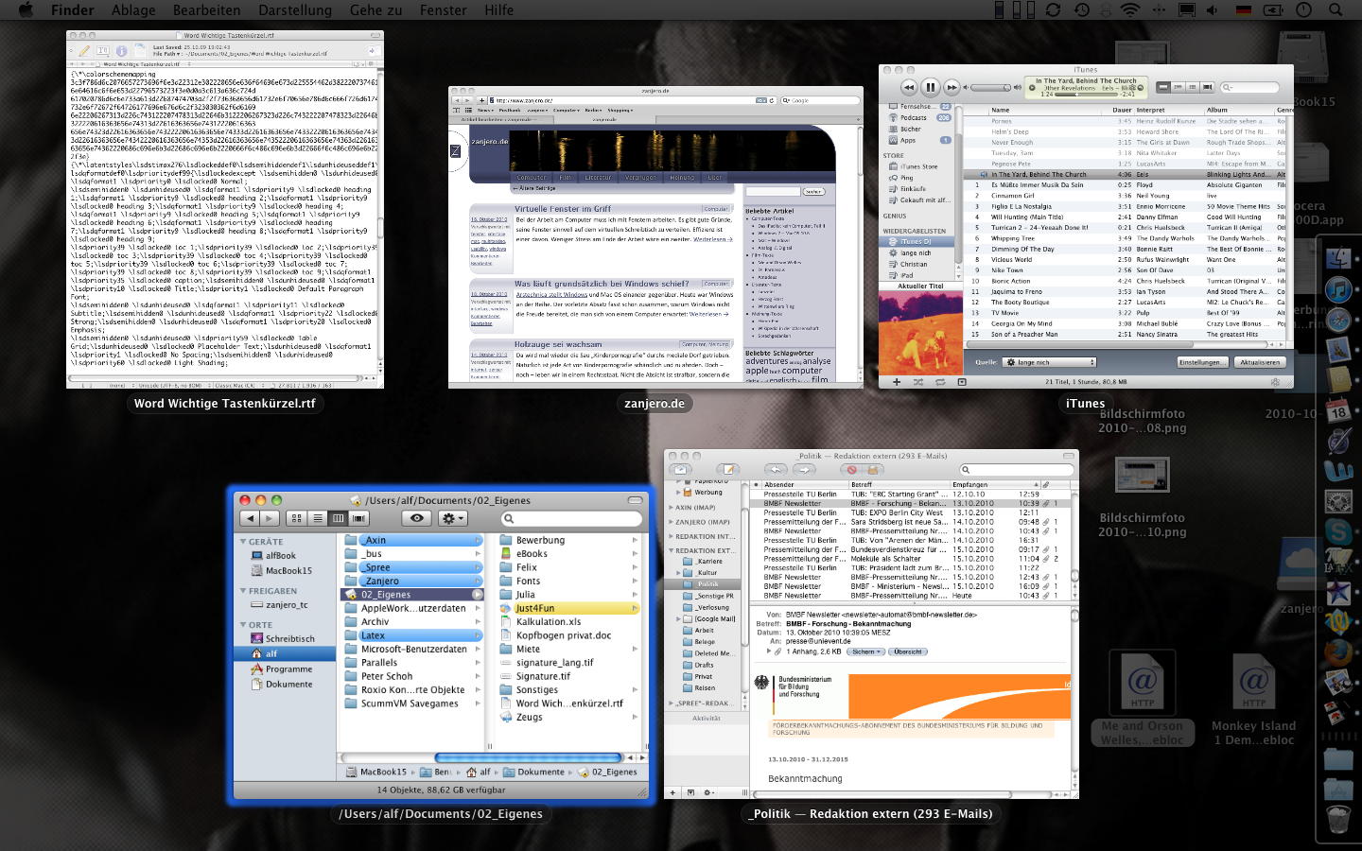Add a new playlist in iTunes
This screenshot has height=851, width=1362.
897,382
